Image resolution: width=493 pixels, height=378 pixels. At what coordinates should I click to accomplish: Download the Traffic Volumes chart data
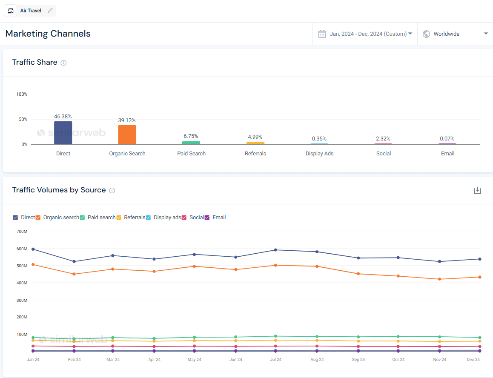coord(477,190)
